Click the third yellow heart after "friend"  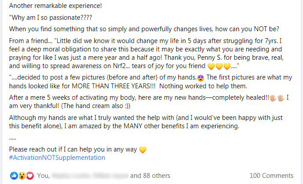[x=227, y=66]
